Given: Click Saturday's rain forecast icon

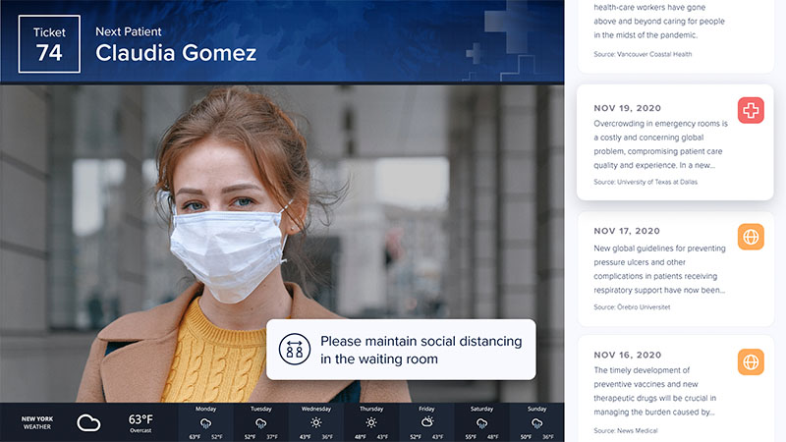Looking at the screenshot, I should [481, 423].
